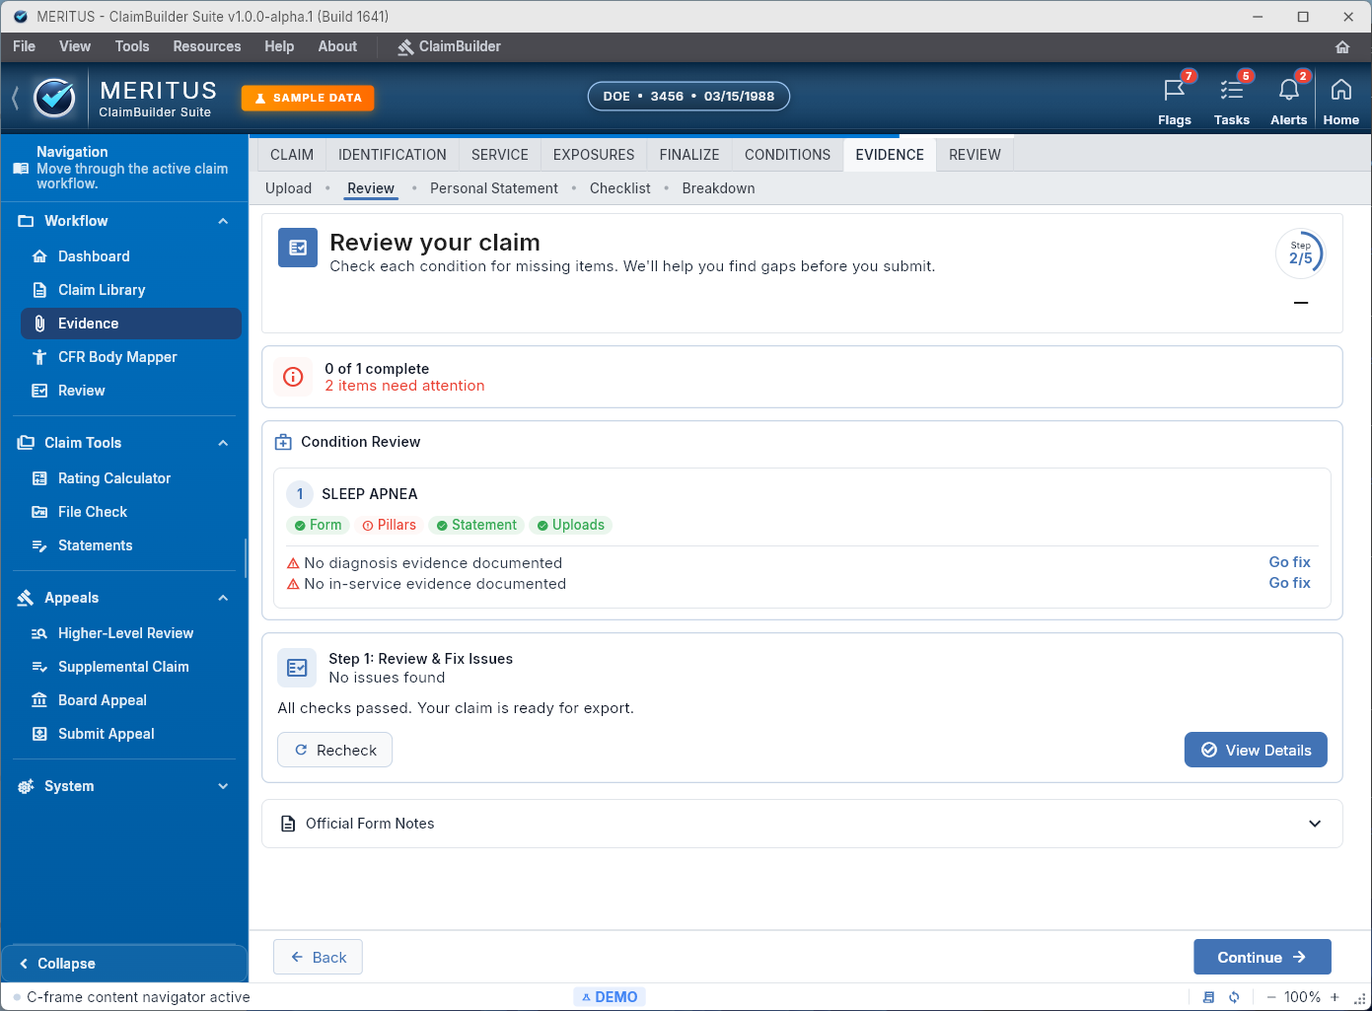Toggle the Pillars status chip for Sleep Apnea
1372x1011 pixels.
pos(389,525)
